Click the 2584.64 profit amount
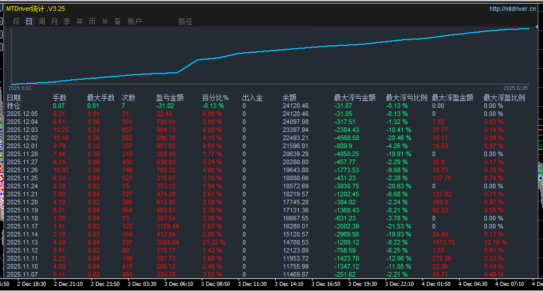This screenshot has width=543, height=291. [x=168, y=242]
